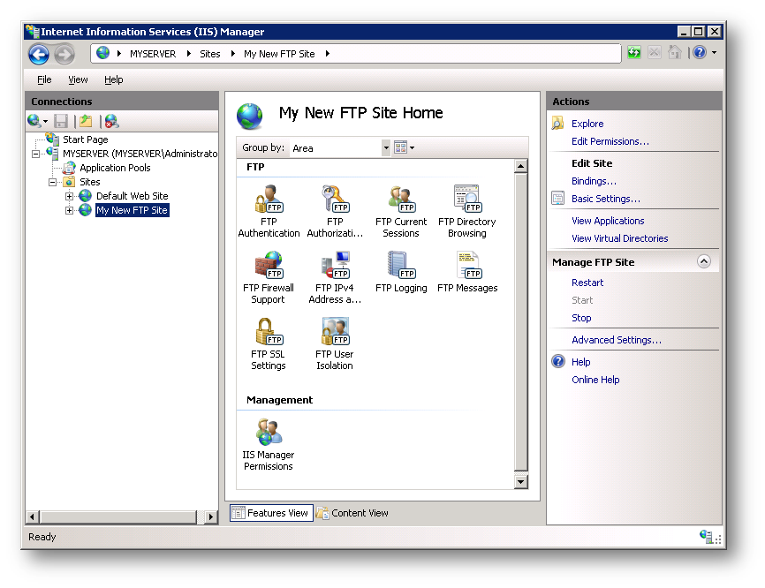Open the Group by Area dropdown

point(386,147)
